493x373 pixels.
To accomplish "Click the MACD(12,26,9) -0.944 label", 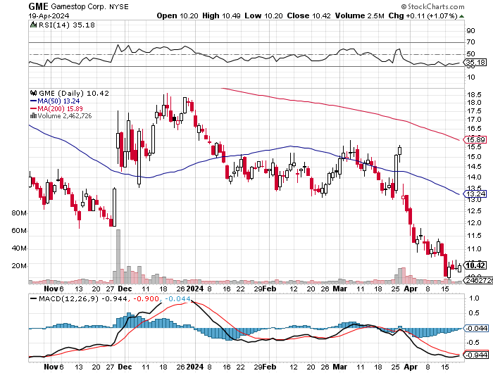I will coord(83,298).
